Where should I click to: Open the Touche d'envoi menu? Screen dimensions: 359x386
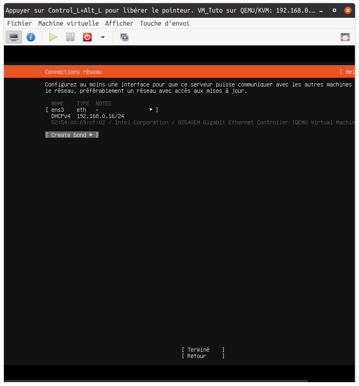pos(164,23)
